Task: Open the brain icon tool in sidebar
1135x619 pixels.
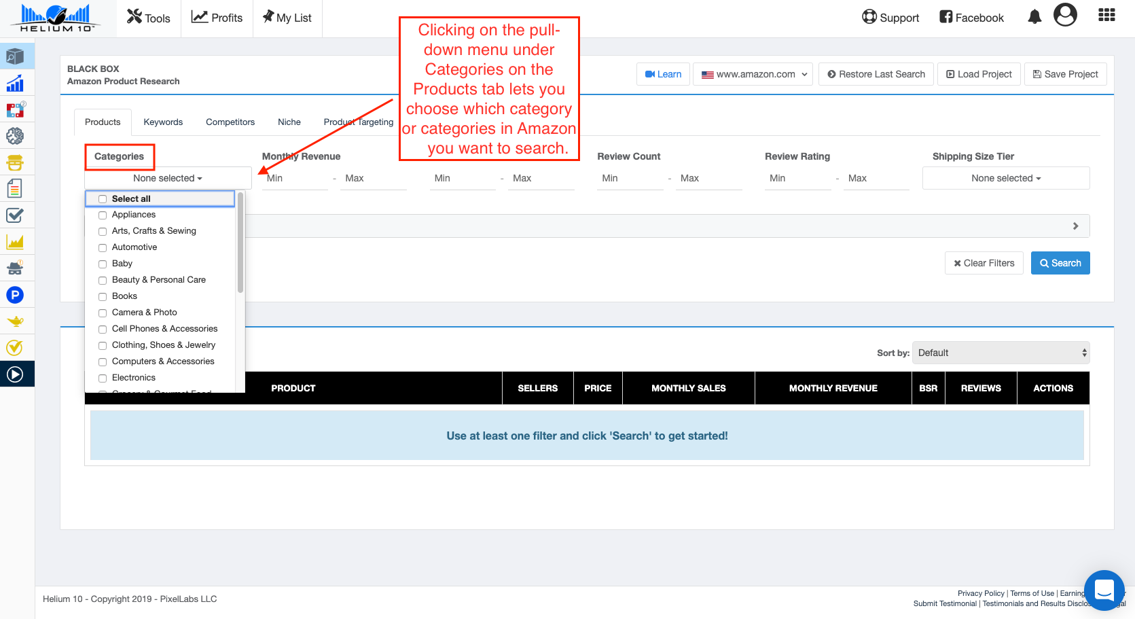Action: coord(15,136)
